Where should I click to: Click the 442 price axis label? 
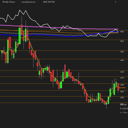(122, 72)
